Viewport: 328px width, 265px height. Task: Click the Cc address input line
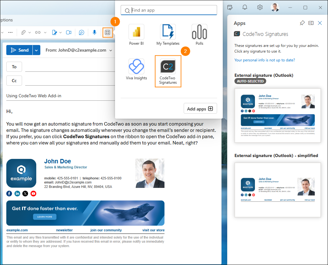70,81
